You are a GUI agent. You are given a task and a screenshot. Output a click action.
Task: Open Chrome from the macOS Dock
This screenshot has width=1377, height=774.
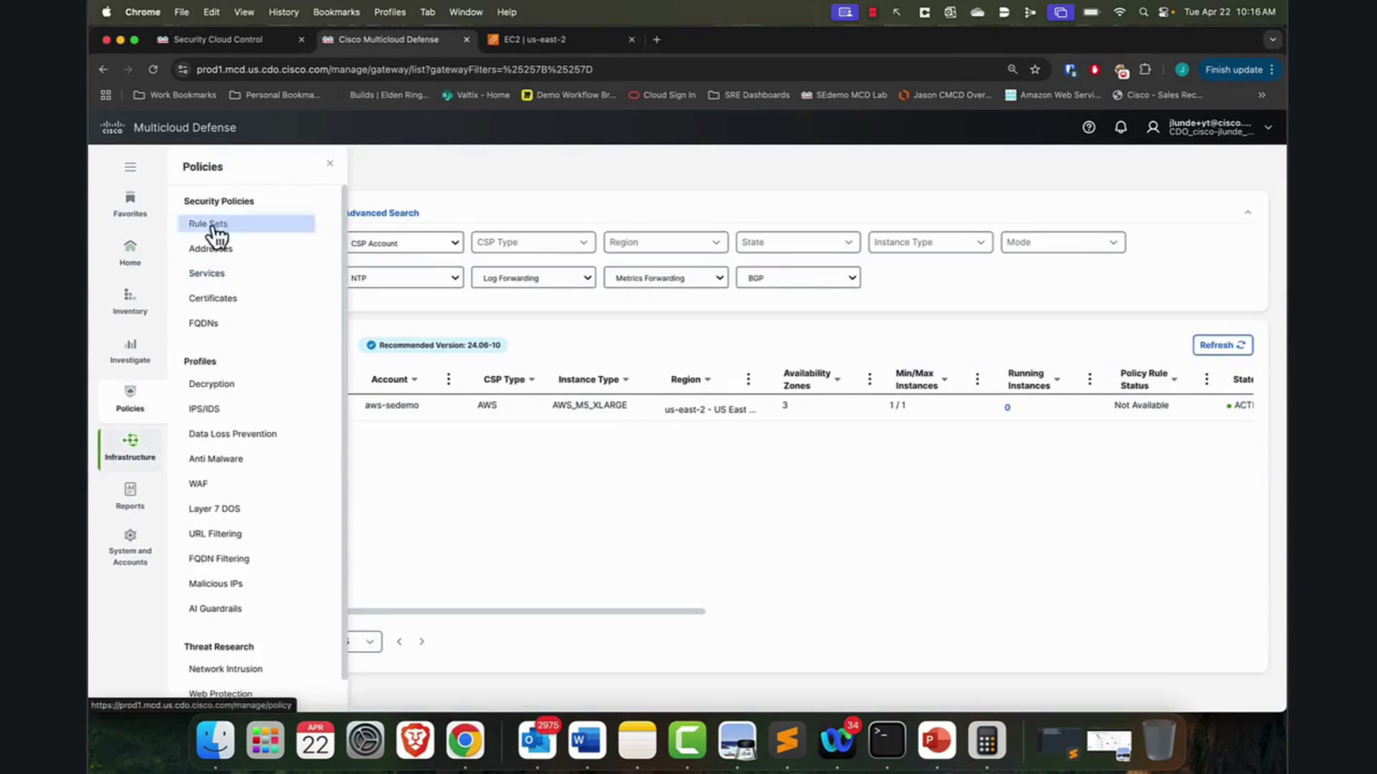point(465,740)
